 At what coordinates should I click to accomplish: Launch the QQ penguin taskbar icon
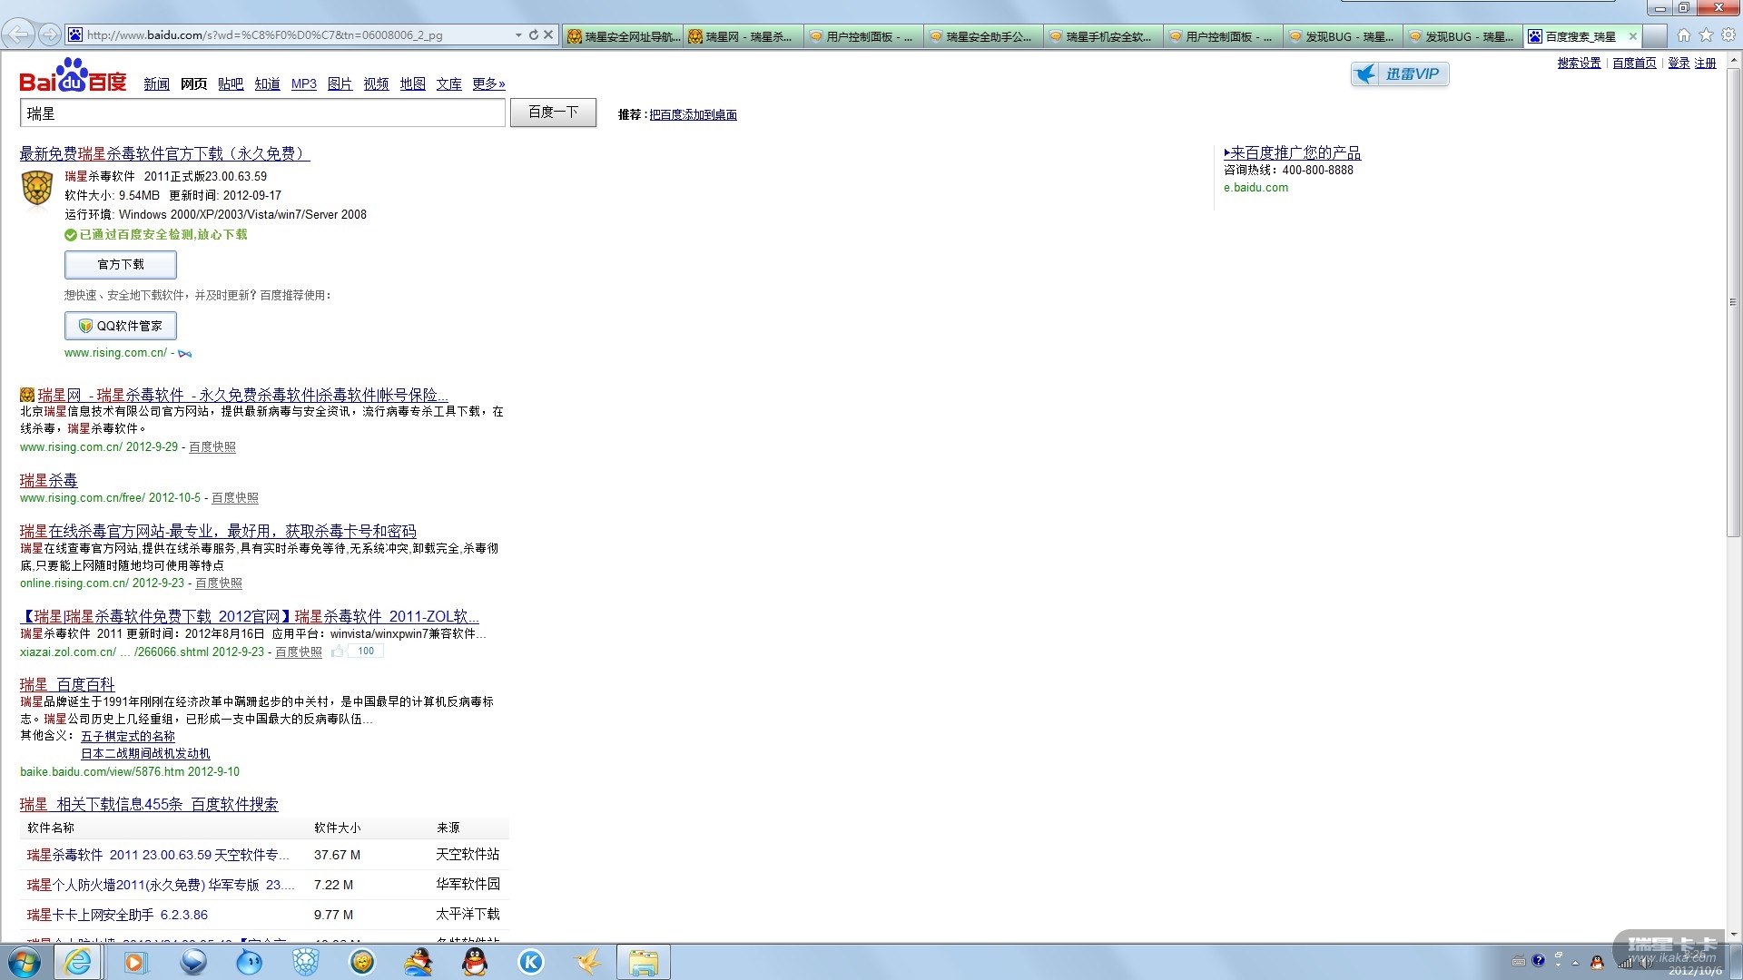coord(475,962)
